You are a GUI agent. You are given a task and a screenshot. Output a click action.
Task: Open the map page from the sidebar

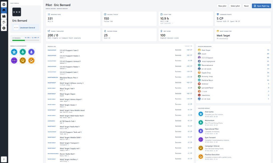pyautogui.click(x=4, y=16)
